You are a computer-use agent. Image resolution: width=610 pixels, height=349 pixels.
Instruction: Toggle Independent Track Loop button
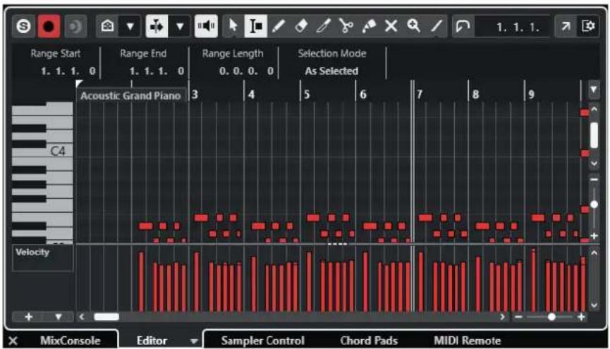coord(463,27)
